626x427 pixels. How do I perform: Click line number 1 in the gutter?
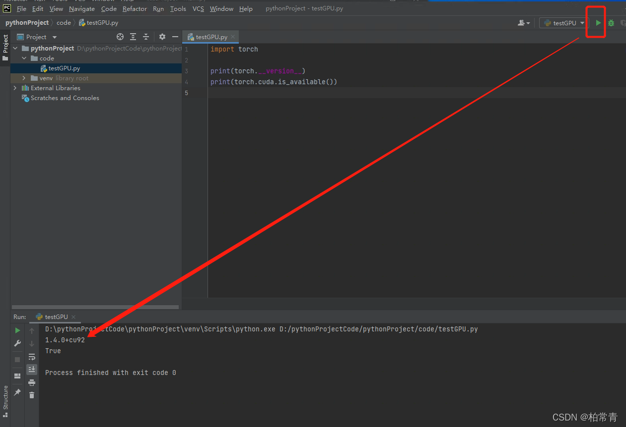[x=186, y=50]
